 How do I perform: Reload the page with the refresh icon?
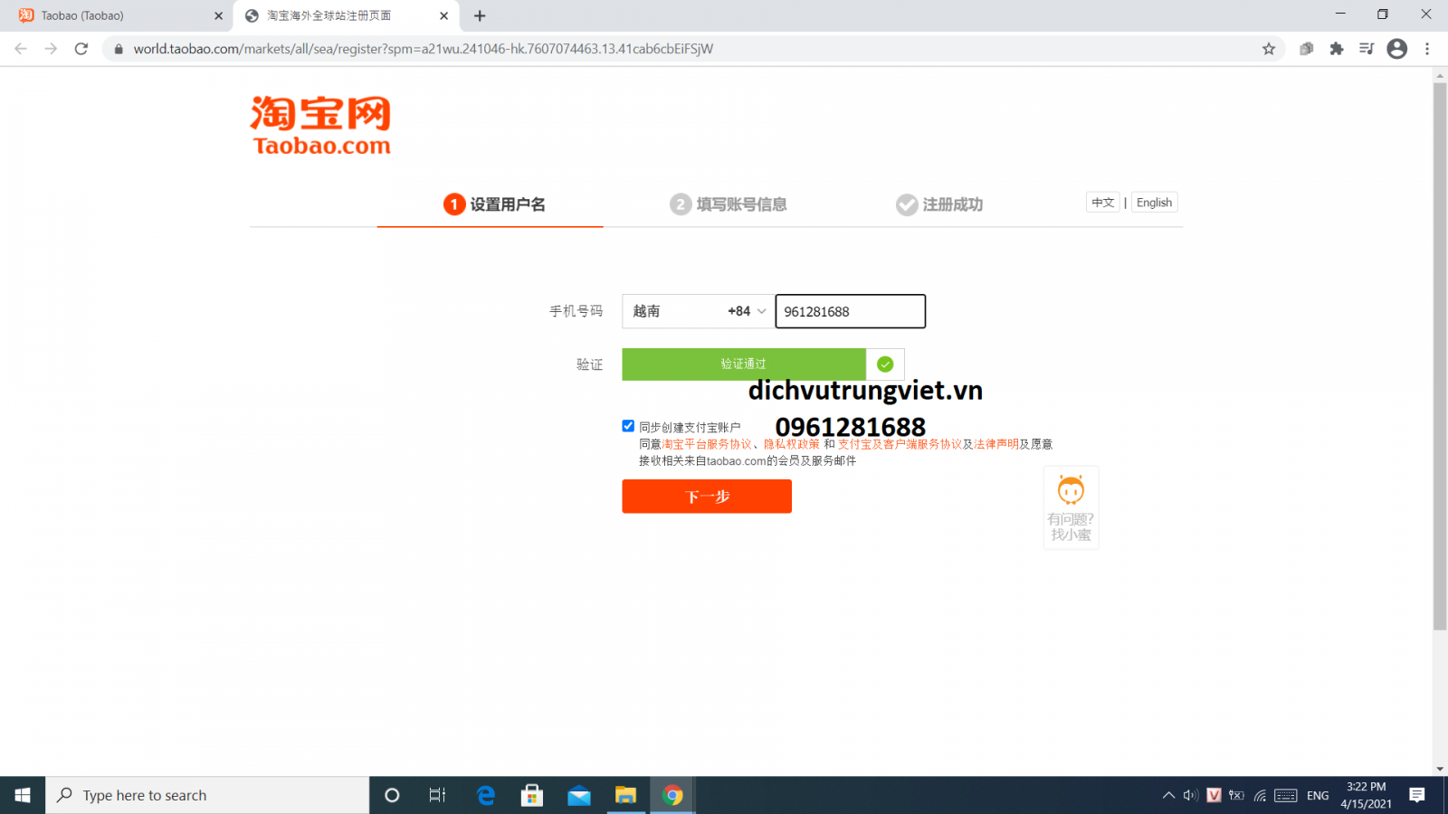[x=81, y=49]
